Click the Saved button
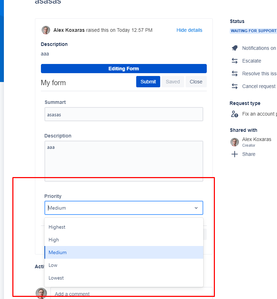 (173, 82)
